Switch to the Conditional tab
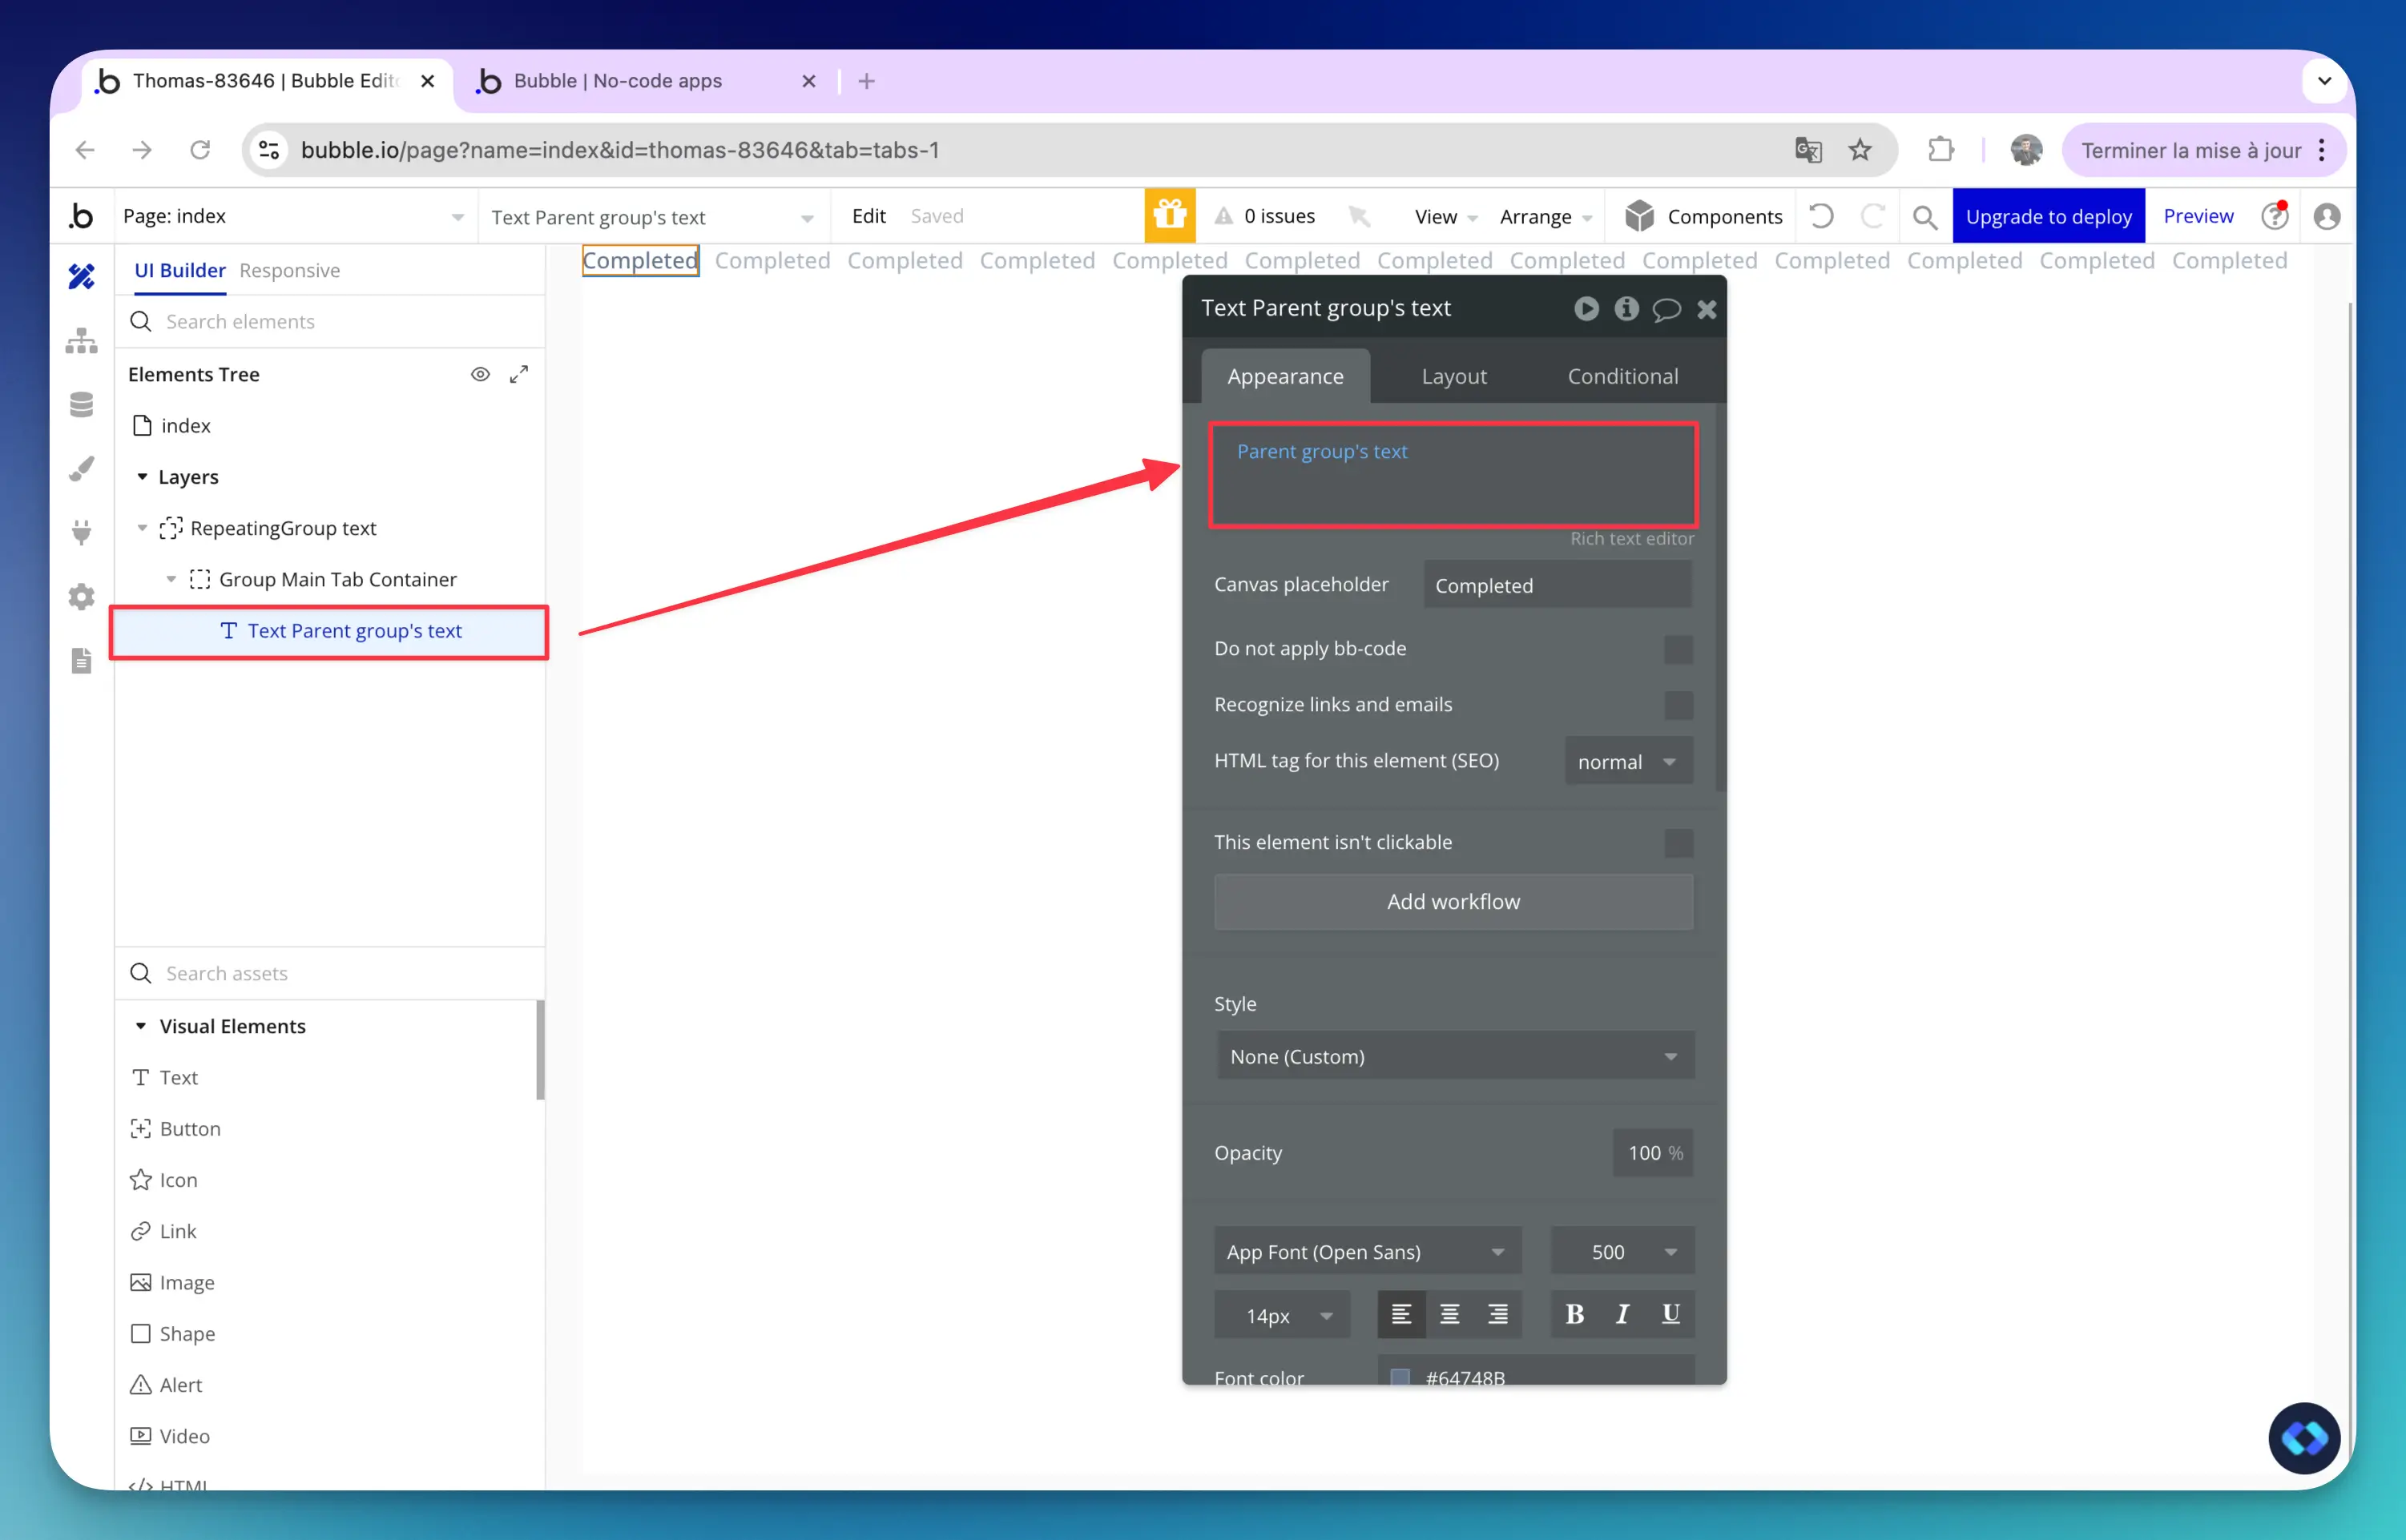Screen dimensions: 2406x1540 [x=1622, y=376]
